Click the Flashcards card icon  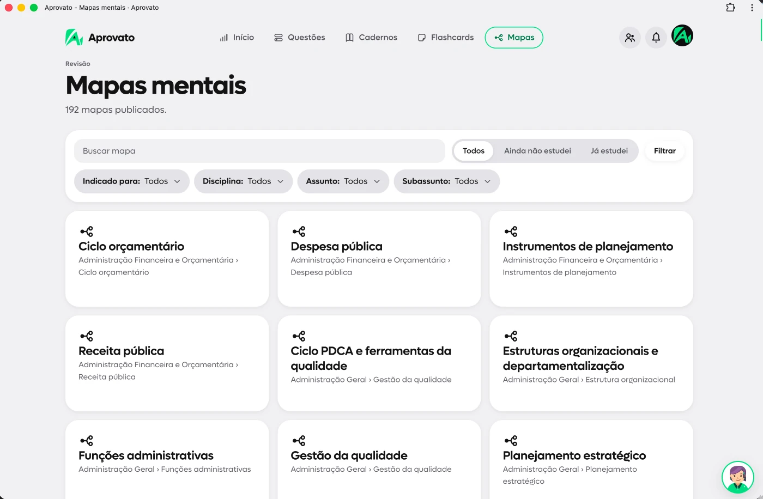(x=422, y=38)
